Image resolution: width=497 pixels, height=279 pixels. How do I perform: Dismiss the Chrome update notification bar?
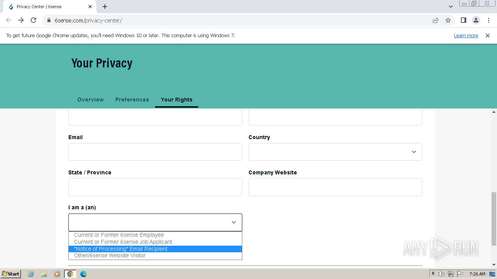pos(488,36)
